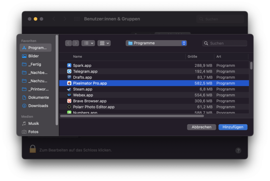The height and width of the screenshot is (181, 270).
Task: Open the _Nachzu... sidebar folder
Action: tap(36, 81)
